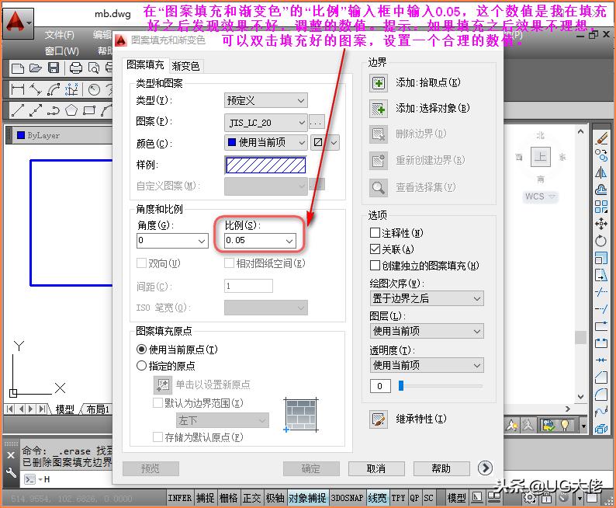
Task: Select the Polygon draw tool
Action: pyautogui.click(x=71, y=110)
